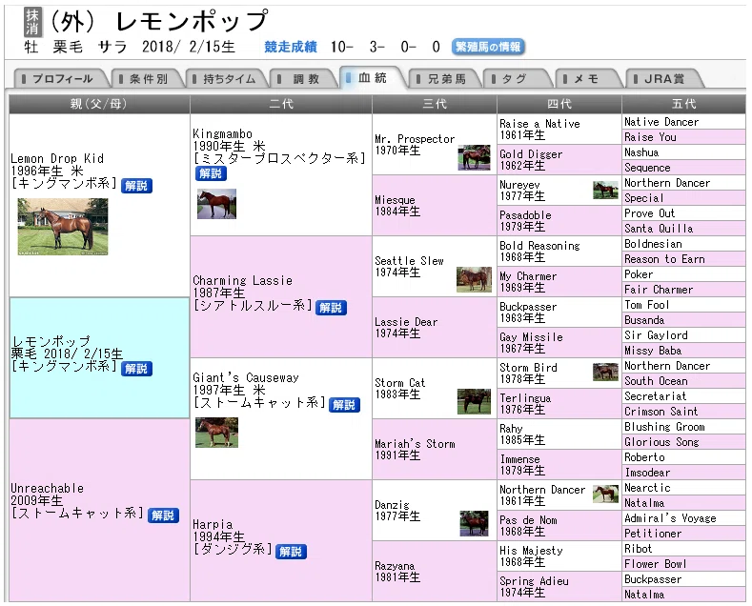Select Fair Charmer cell

[x=684, y=289]
